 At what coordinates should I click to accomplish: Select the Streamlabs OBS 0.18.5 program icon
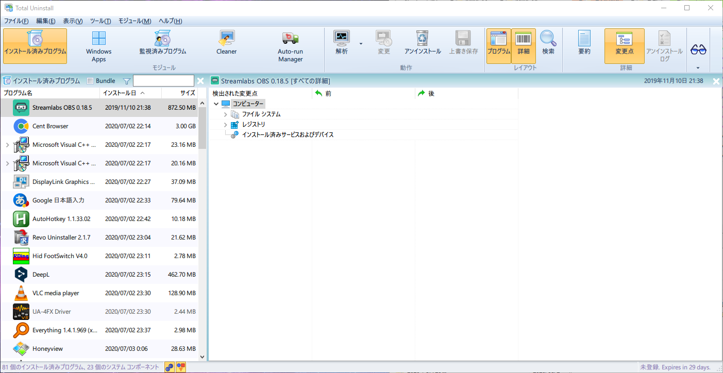click(21, 108)
